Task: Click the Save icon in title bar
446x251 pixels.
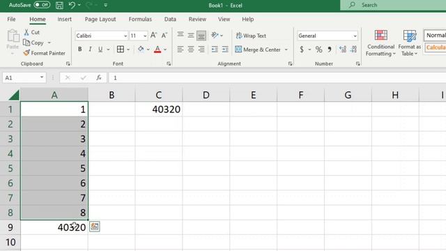Action: (x=59, y=5)
